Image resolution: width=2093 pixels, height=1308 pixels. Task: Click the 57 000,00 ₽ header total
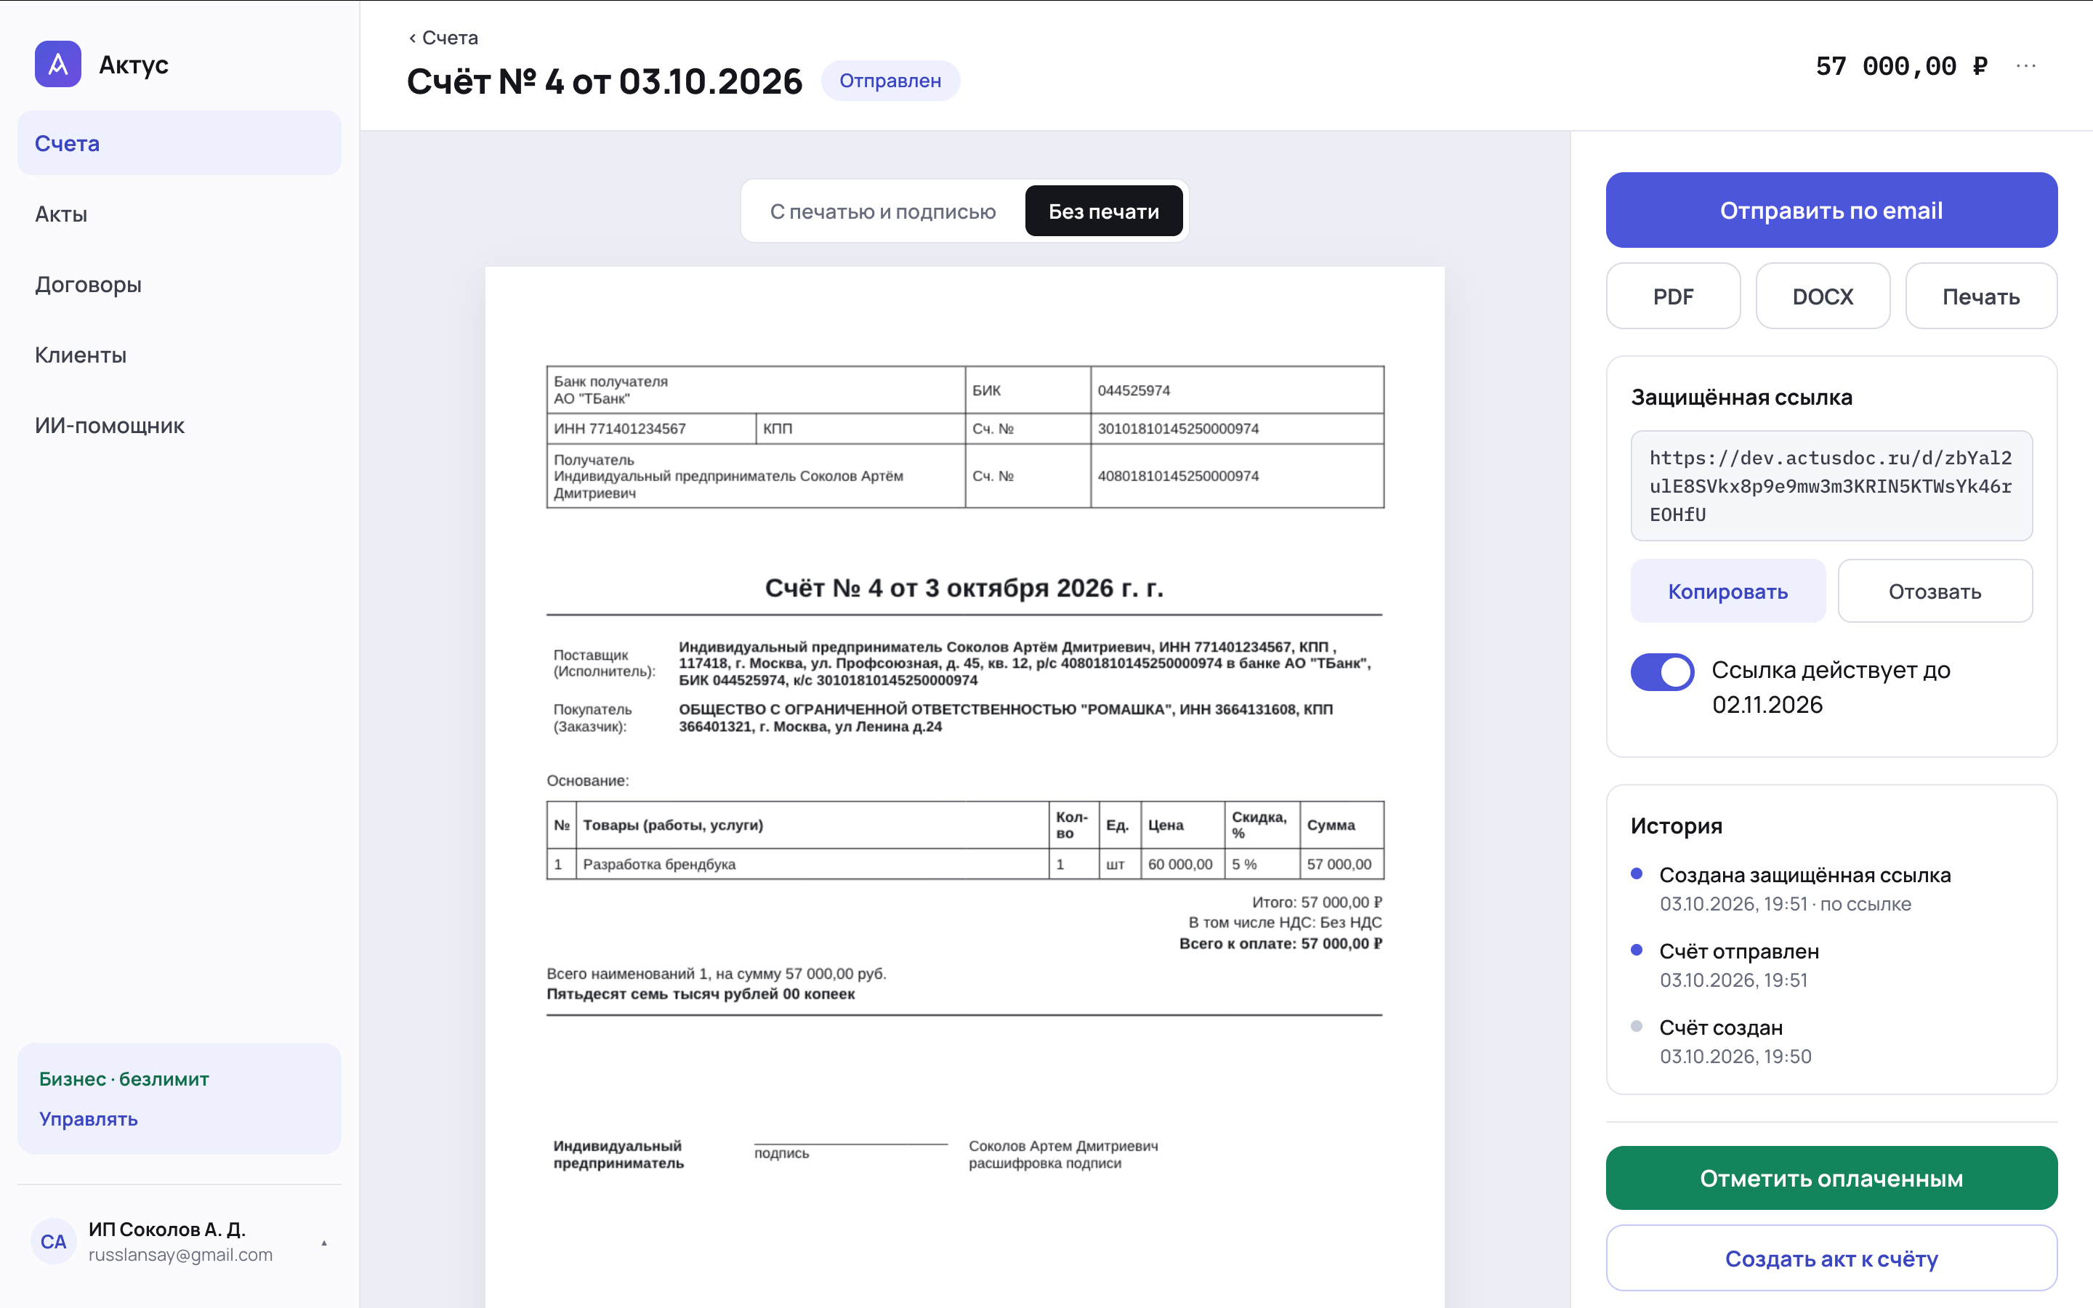1901,65
